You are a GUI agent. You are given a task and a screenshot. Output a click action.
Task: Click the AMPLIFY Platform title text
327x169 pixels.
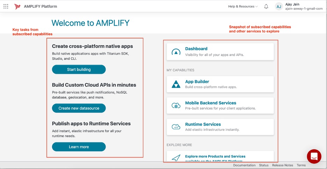click(41, 7)
